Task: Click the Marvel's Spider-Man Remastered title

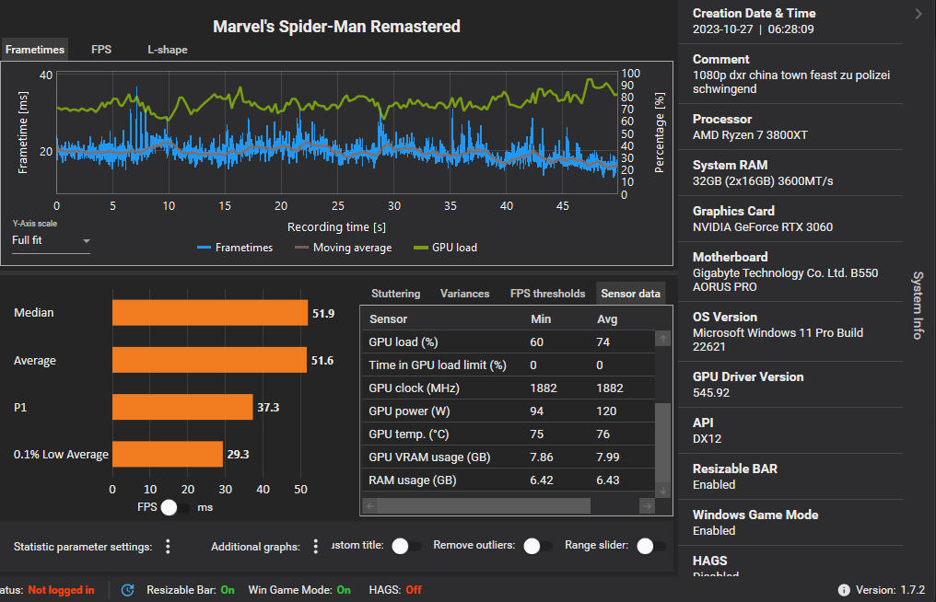Action: point(336,27)
